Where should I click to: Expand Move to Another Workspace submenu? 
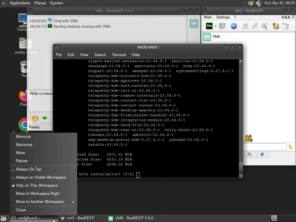[x=43, y=202]
